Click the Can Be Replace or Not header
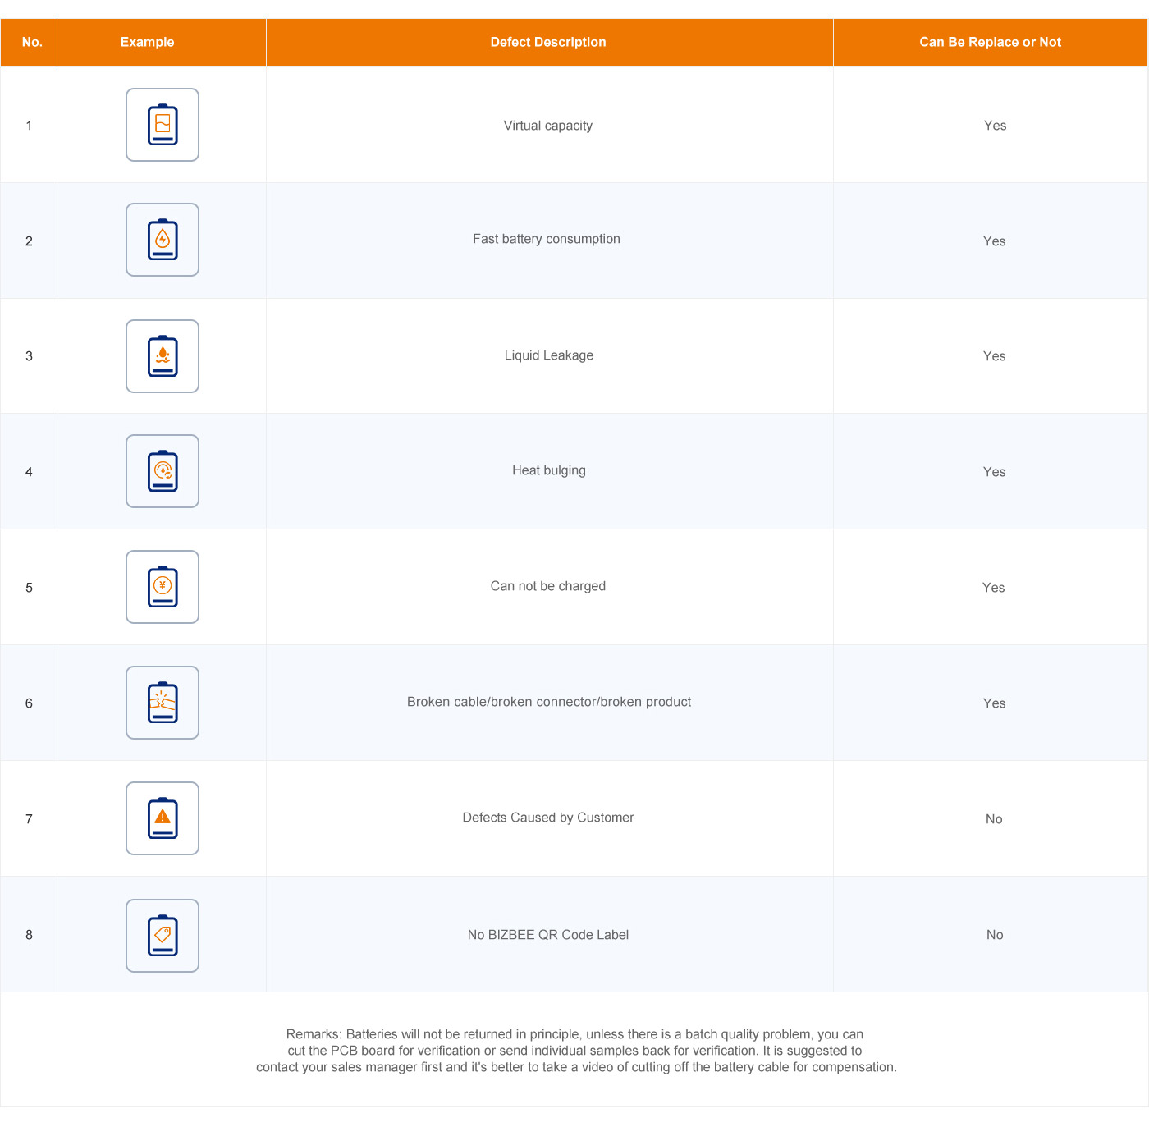Viewport: 1149px width, 1127px height. click(990, 42)
